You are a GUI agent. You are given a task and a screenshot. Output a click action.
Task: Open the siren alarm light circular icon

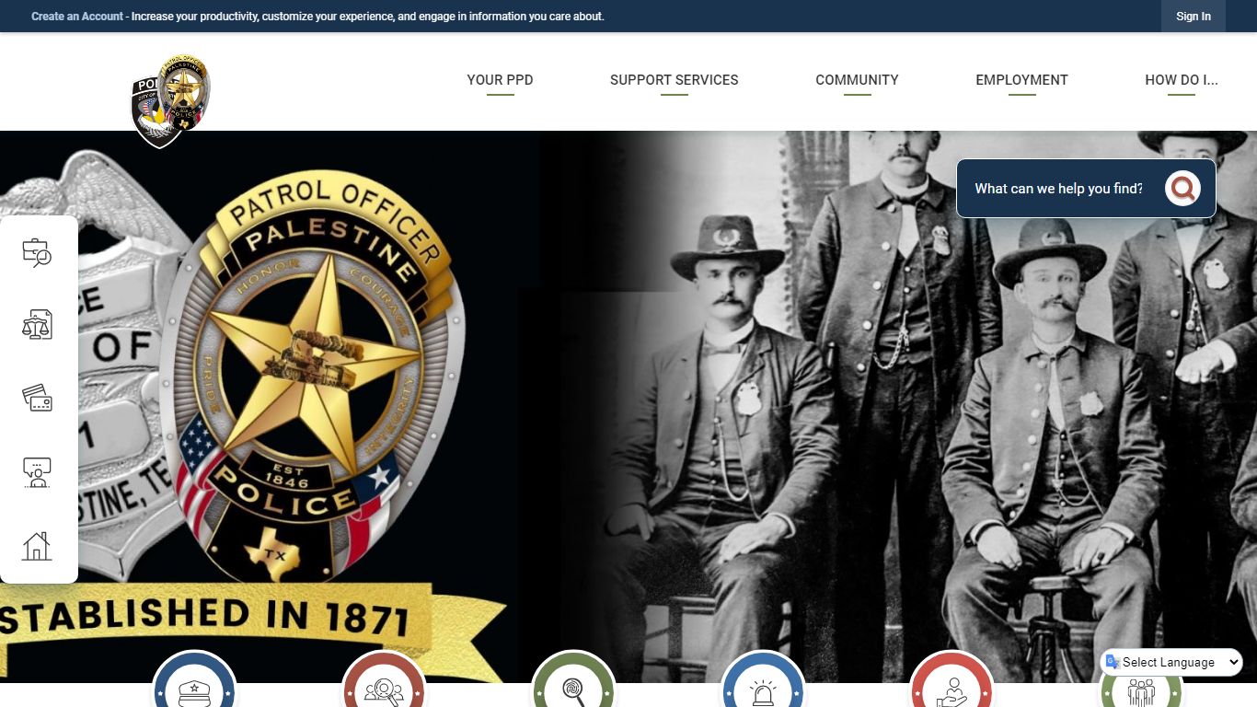tap(763, 679)
